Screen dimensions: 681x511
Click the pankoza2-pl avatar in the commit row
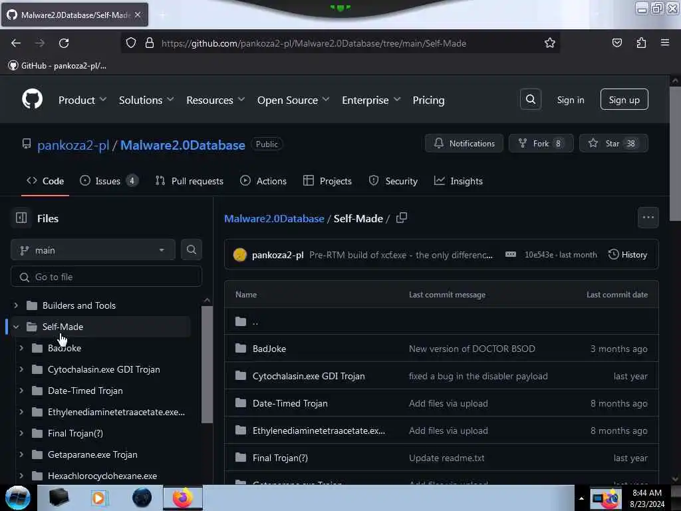click(x=239, y=255)
